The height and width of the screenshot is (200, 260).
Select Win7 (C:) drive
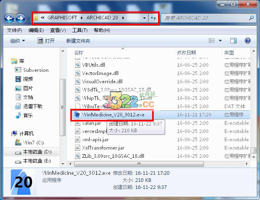[29, 142]
